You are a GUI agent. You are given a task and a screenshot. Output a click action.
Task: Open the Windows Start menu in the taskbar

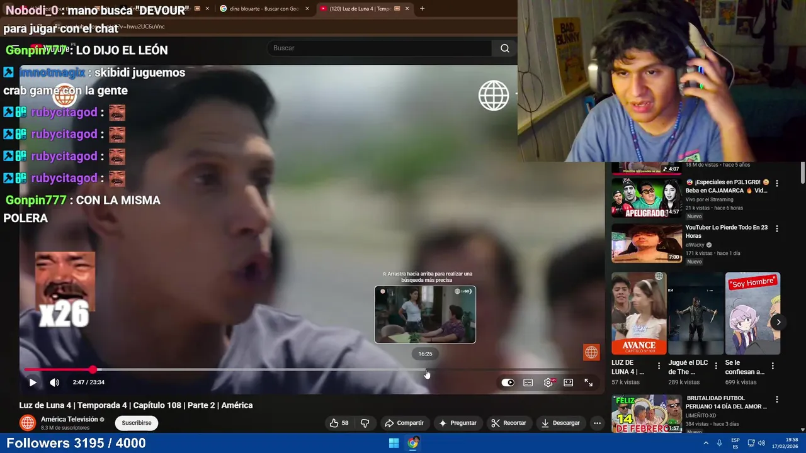[394, 443]
